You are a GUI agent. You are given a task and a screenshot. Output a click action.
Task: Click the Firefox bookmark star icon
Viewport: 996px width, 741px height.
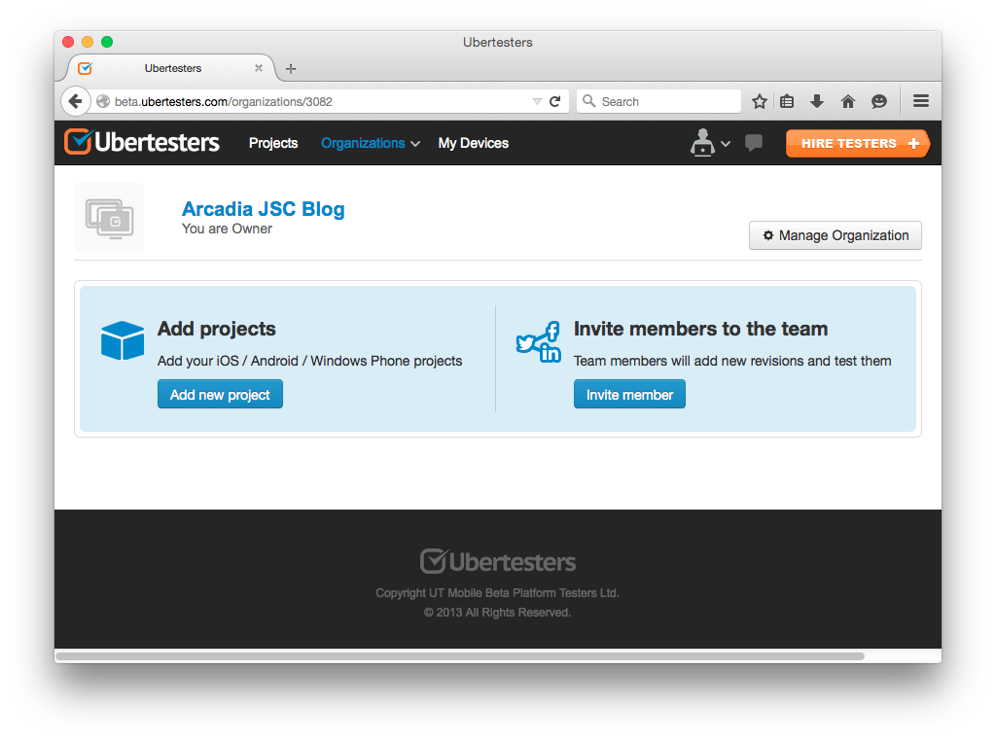pos(760,101)
